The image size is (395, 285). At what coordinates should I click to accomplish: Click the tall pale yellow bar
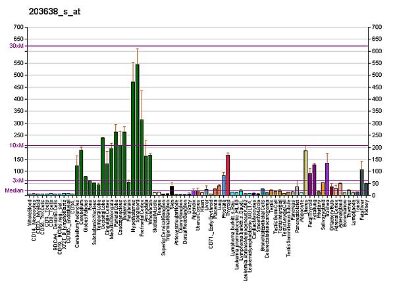tap(305, 173)
